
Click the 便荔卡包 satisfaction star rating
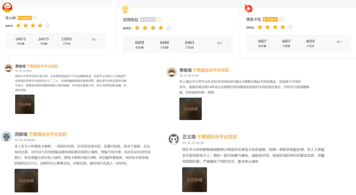275,27
